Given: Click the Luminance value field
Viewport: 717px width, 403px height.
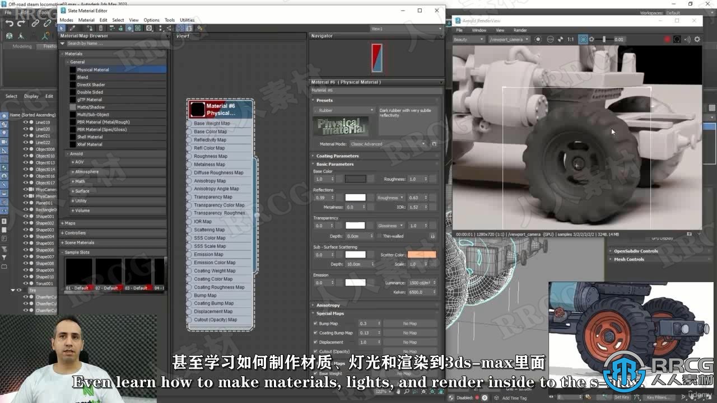Looking at the screenshot, I should click(x=421, y=283).
